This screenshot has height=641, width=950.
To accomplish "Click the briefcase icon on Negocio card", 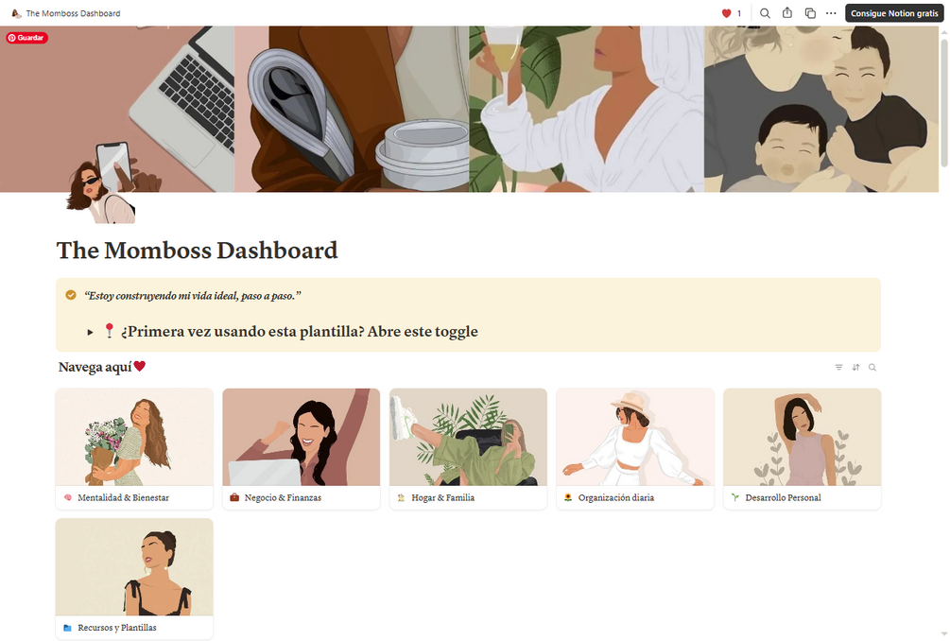I will pyautogui.click(x=234, y=497).
